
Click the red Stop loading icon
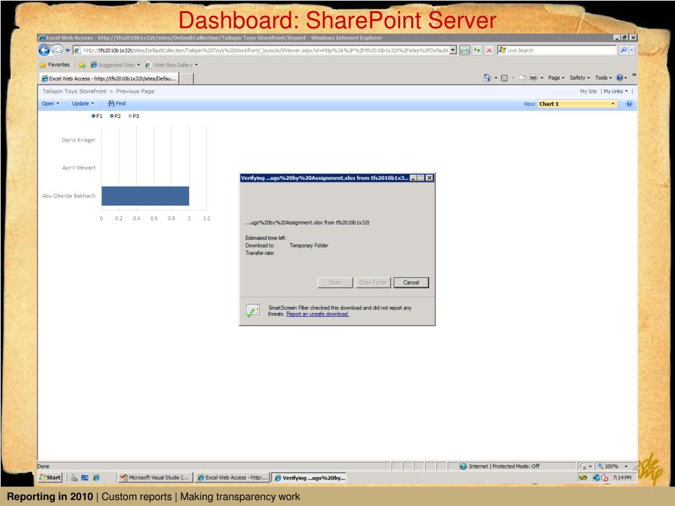coord(489,50)
